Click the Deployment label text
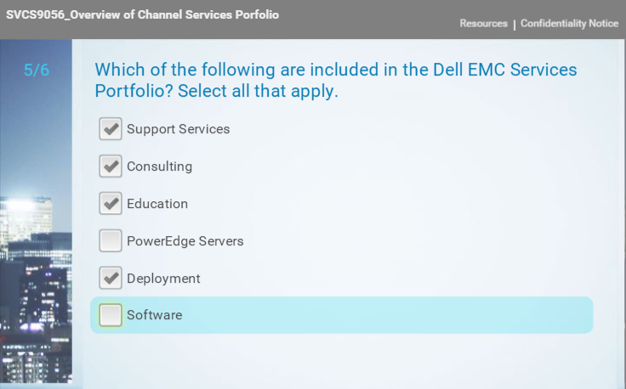Image resolution: width=626 pixels, height=389 pixels. [x=163, y=279]
